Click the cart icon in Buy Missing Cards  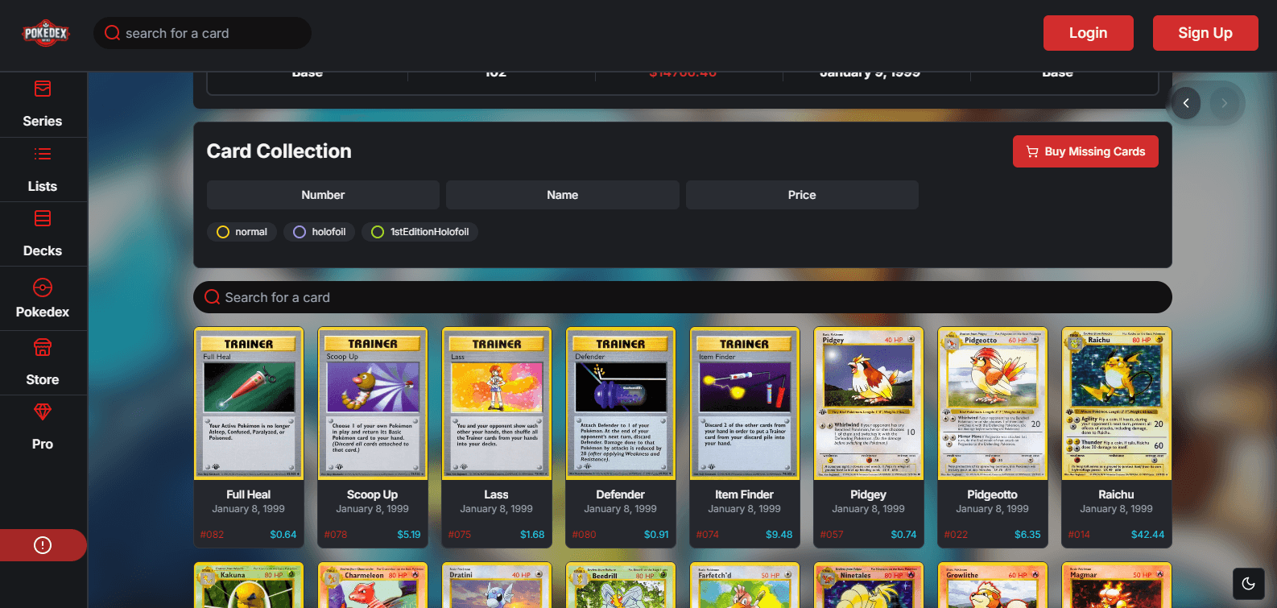[x=1032, y=151]
